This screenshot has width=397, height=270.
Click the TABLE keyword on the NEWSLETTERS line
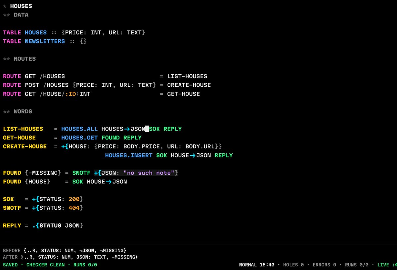[12, 41]
